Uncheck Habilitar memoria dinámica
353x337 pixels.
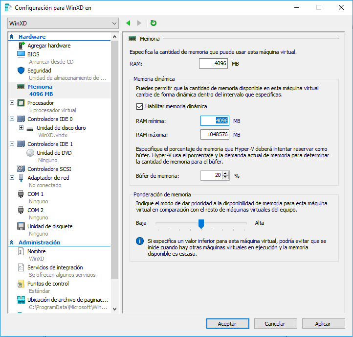(x=139, y=106)
